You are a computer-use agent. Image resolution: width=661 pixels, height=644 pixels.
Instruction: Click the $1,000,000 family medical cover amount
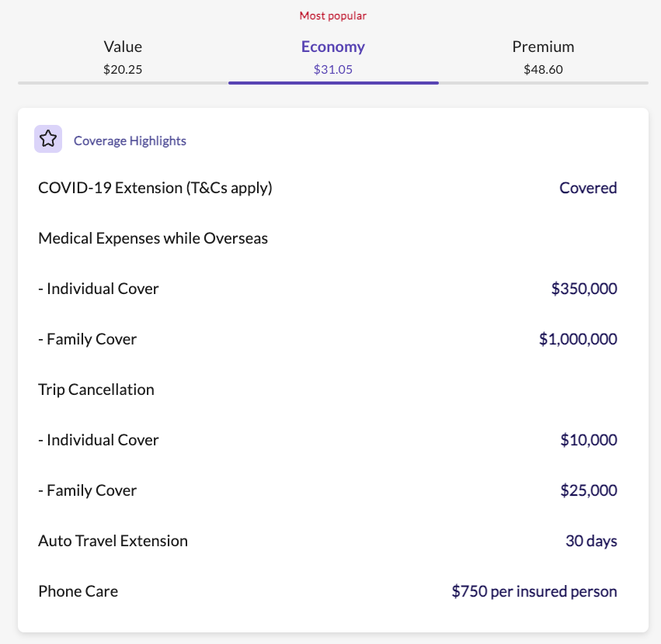click(x=578, y=340)
